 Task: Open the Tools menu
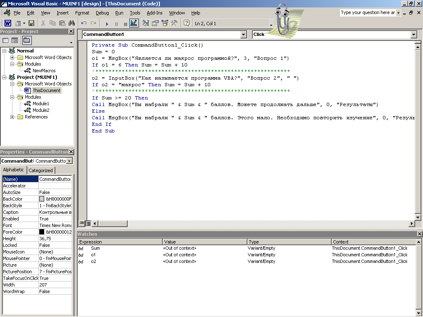pos(135,13)
